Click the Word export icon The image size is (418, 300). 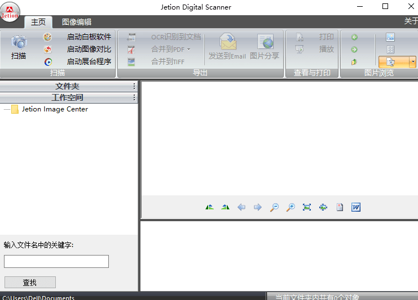(x=355, y=207)
